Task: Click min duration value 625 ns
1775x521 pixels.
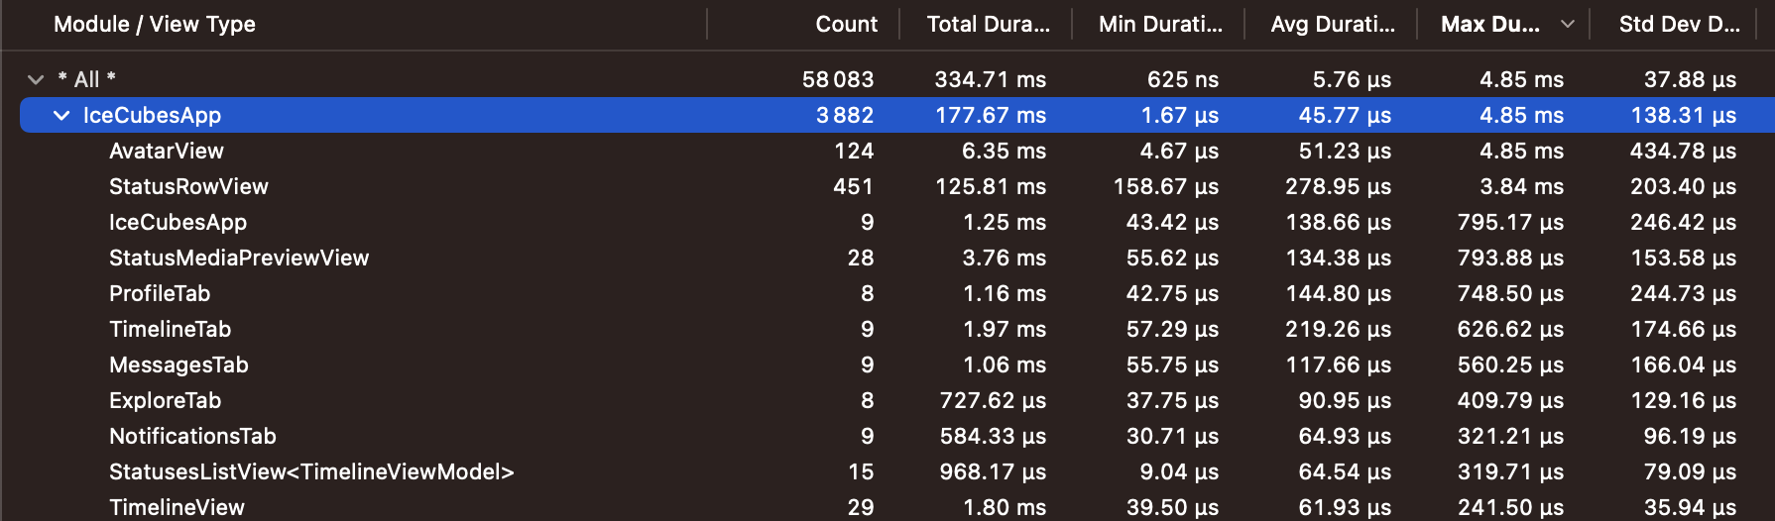Action: [x=1183, y=79]
